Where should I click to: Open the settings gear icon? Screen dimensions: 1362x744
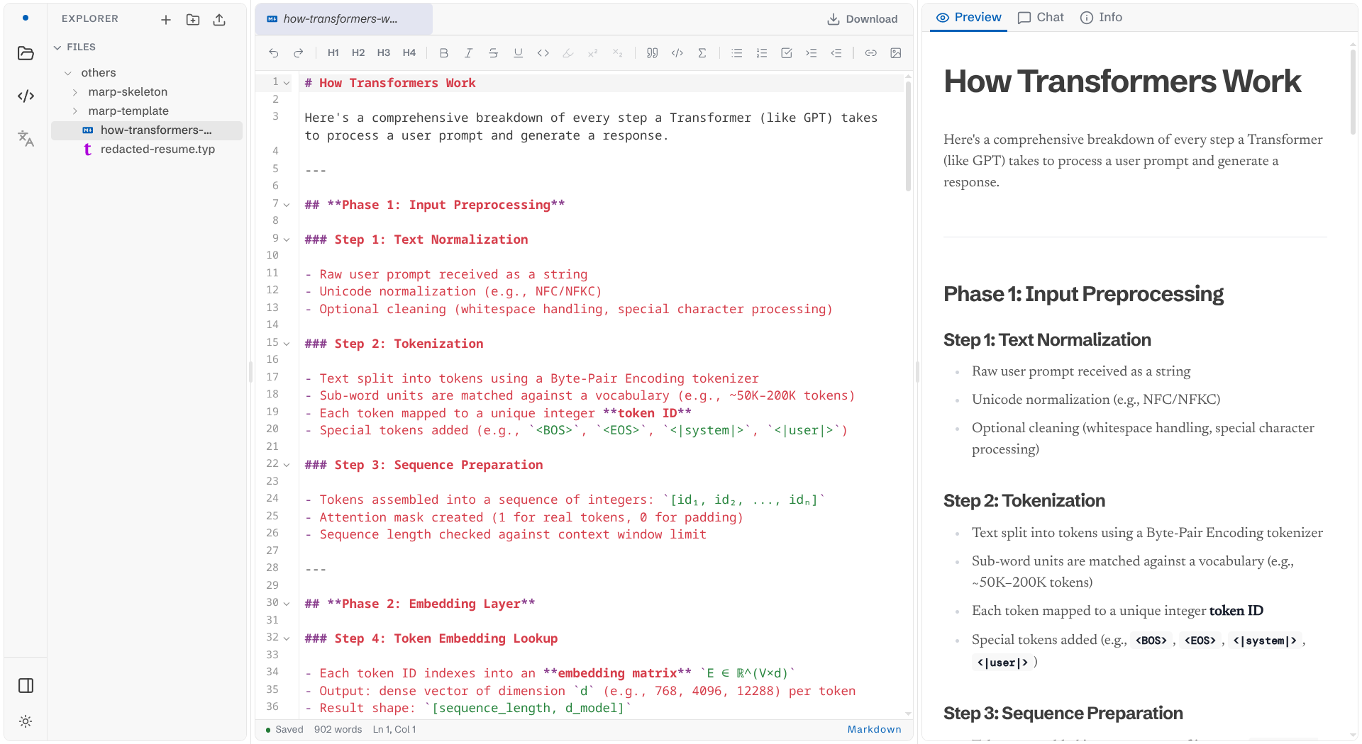tap(26, 721)
